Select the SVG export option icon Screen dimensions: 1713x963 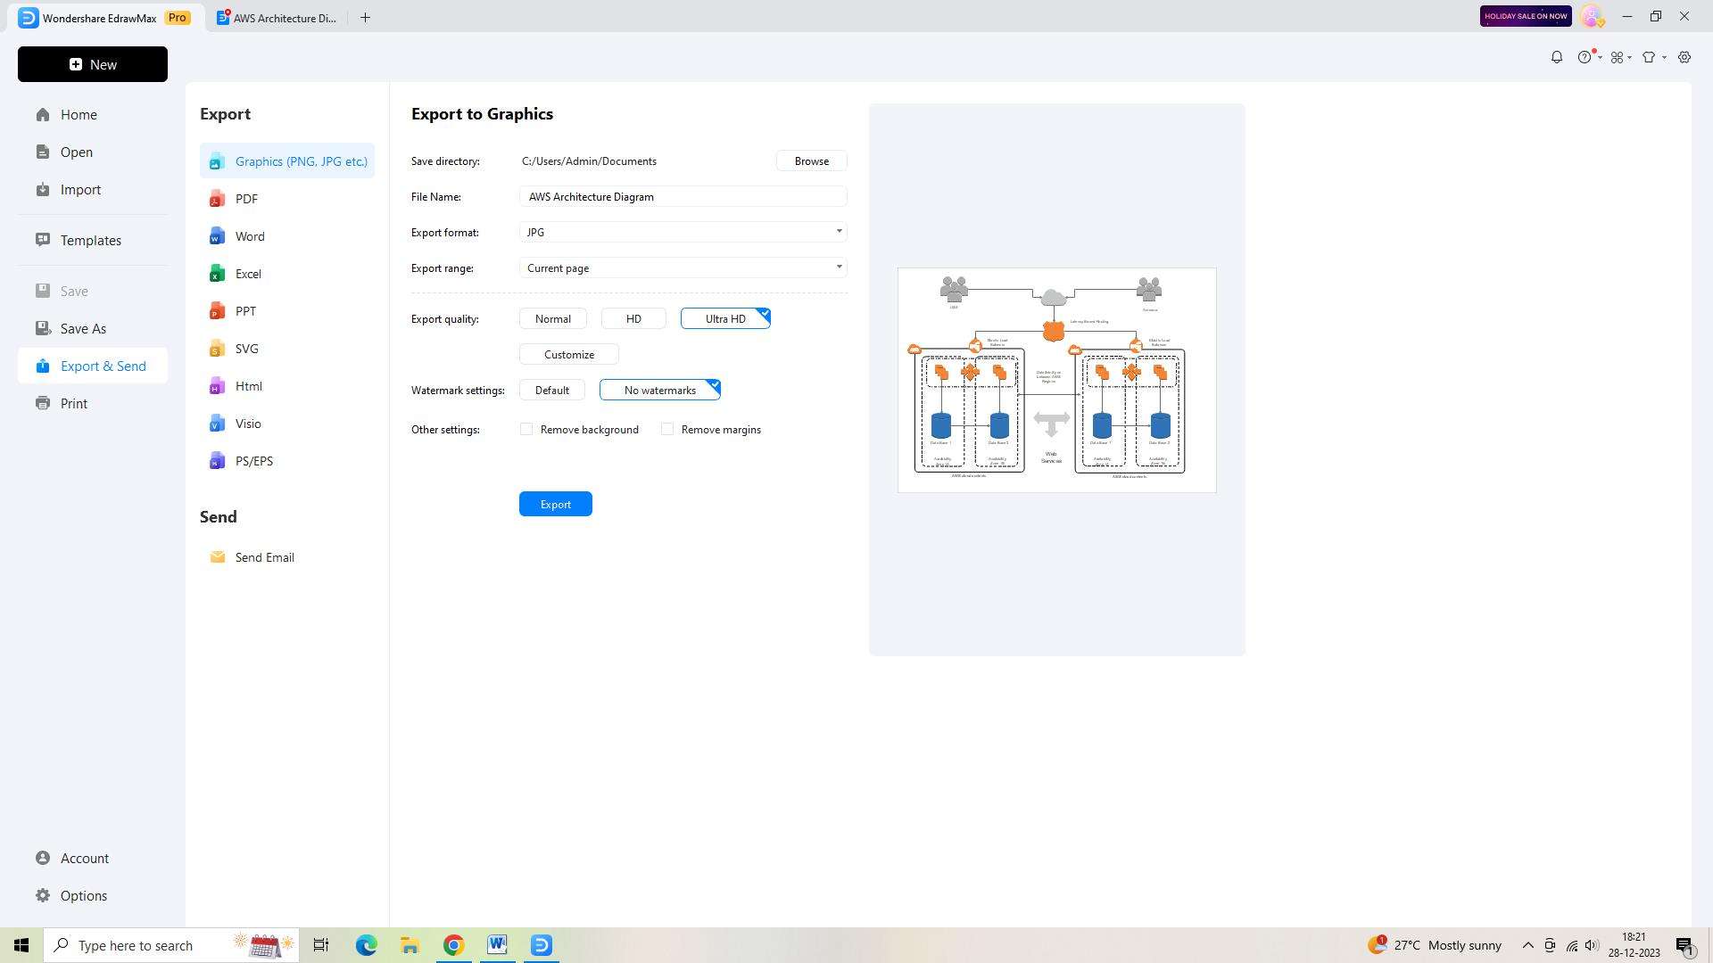point(218,348)
